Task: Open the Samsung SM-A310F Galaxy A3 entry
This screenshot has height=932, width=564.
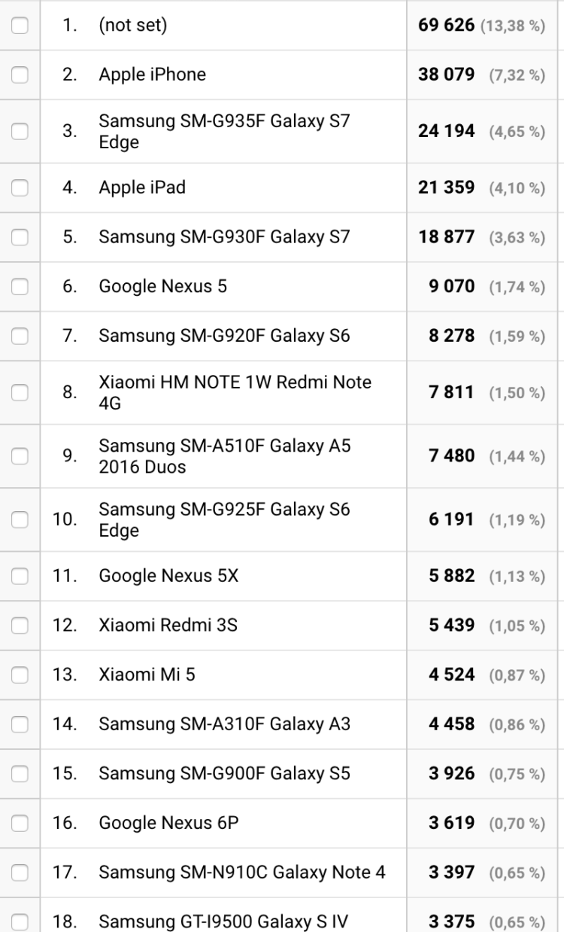Action: pos(224,725)
